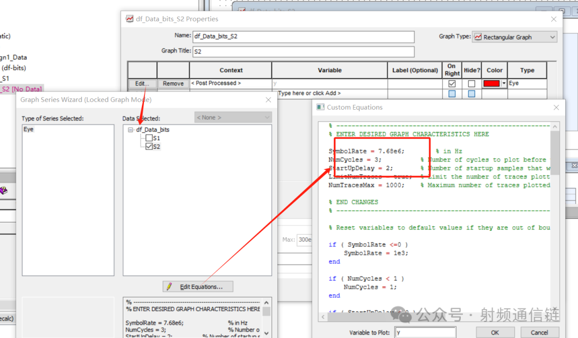Click the Edit Equations... button
578x338 pixels.
click(x=198, y=287)
